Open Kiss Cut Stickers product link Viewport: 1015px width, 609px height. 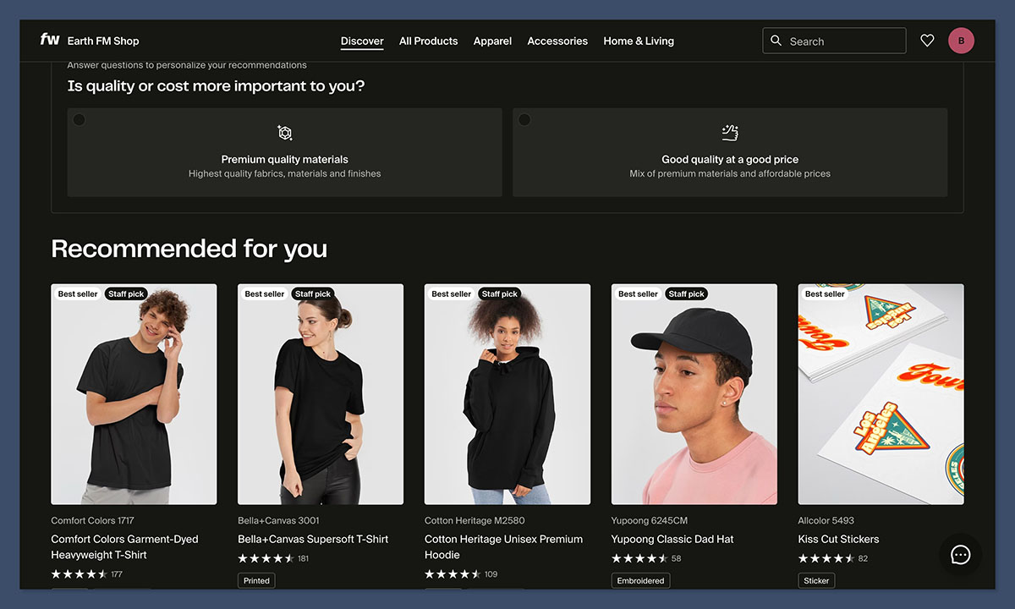coord(838,539)
